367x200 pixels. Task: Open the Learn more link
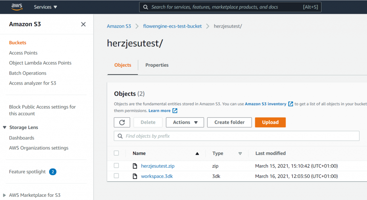coord(159,111)
